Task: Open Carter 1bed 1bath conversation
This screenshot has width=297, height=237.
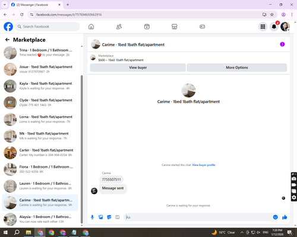Action: tap(40, 152)
